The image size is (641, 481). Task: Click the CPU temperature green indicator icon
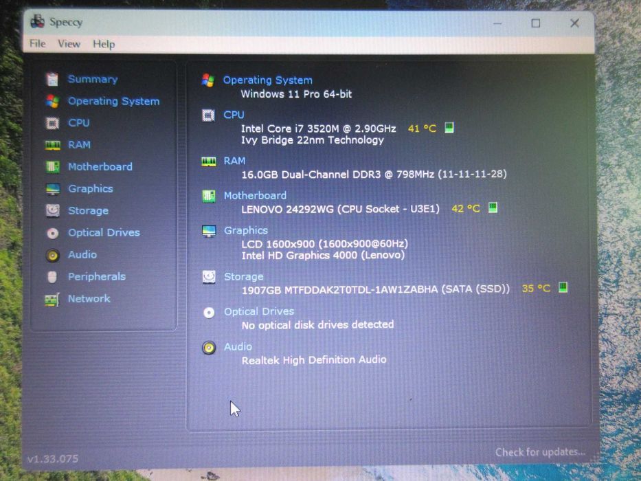pos(449,128)
